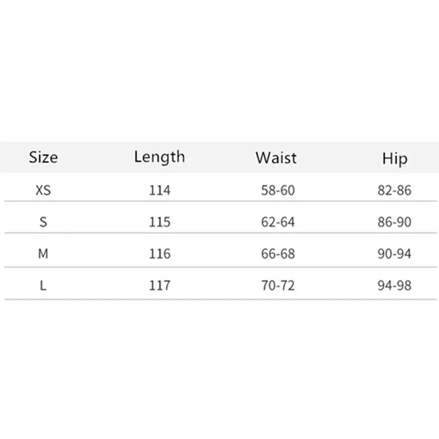
Task: Select the Length column header
Action: click(x=159, y=157)
